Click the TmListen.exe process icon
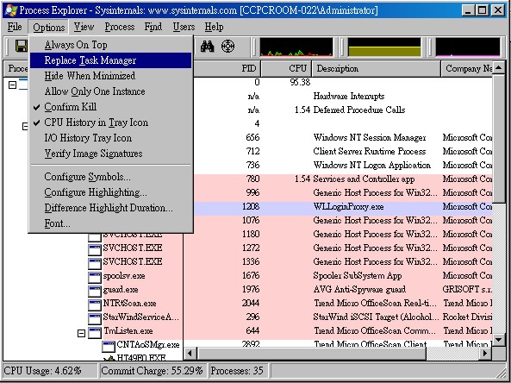The width and height of the screenshot is (511, 383). click(95, 332)
